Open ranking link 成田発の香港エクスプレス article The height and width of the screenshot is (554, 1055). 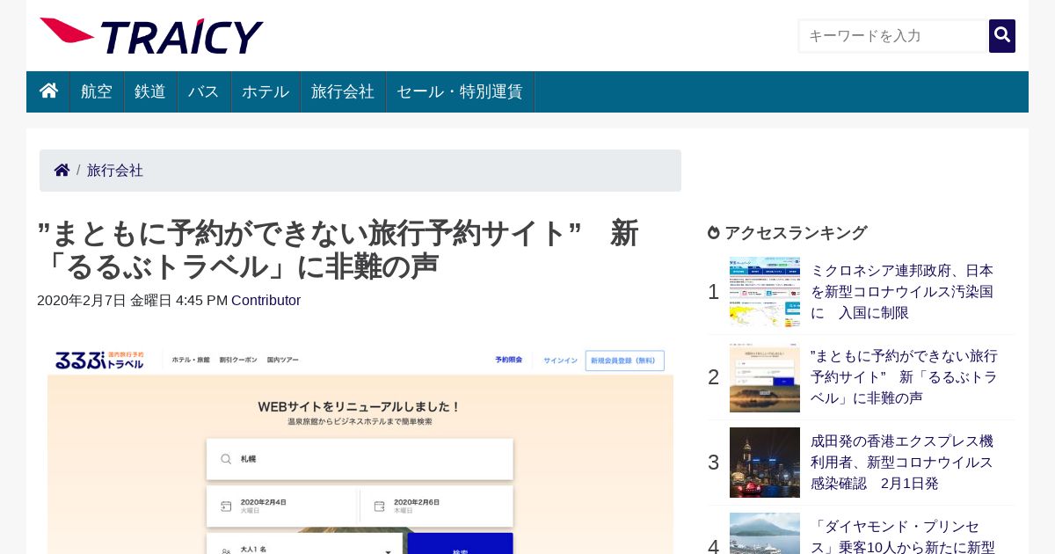(x=903, y=463)
